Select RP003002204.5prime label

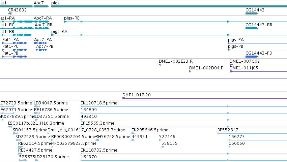click(x=74, y=137)
